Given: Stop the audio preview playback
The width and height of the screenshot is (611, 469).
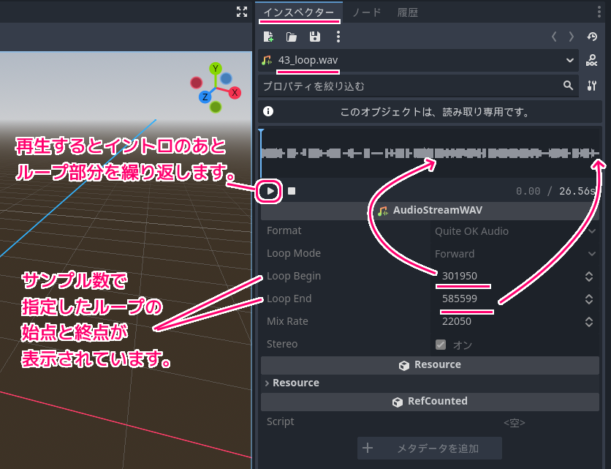Looking at the screenshot, I should [x=292, y=191].
